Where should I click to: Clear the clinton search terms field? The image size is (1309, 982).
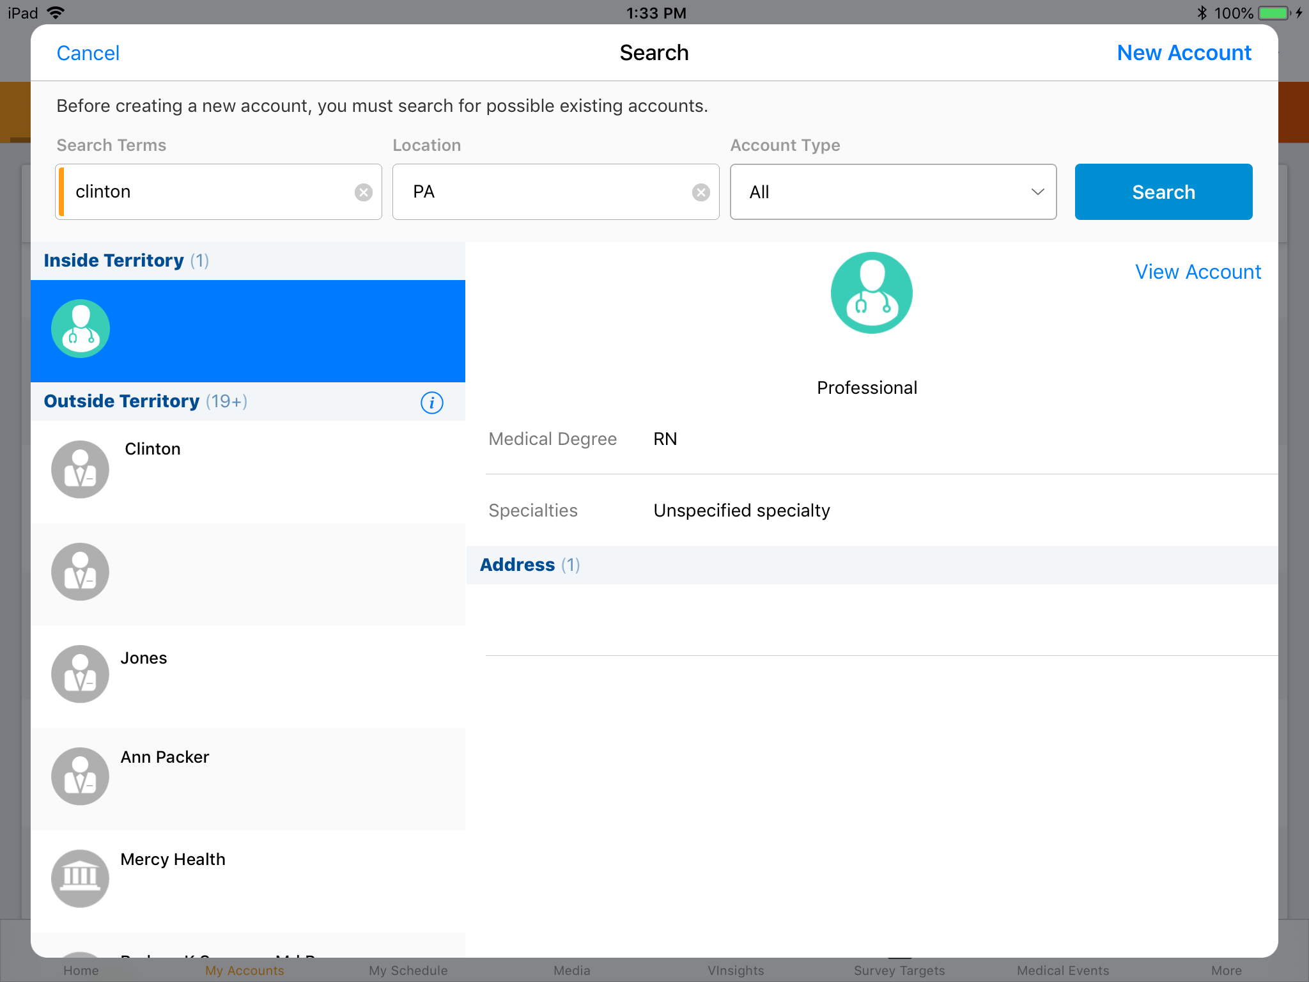(x=364, y=192)
